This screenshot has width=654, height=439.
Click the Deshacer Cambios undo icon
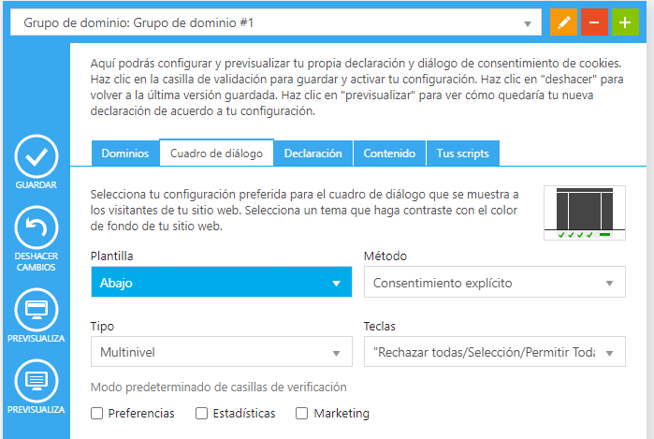point(36,227)
